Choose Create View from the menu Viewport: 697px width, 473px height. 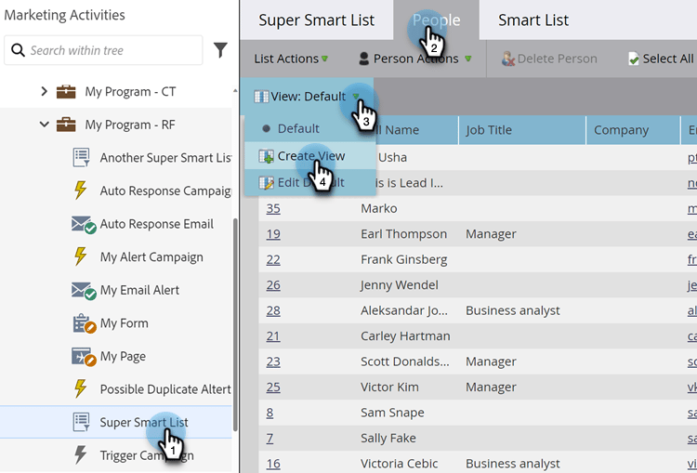(309, 156)
